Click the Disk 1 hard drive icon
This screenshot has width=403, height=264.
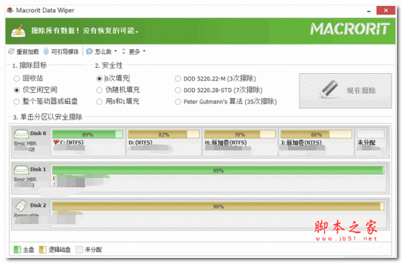tap(21, 170)
